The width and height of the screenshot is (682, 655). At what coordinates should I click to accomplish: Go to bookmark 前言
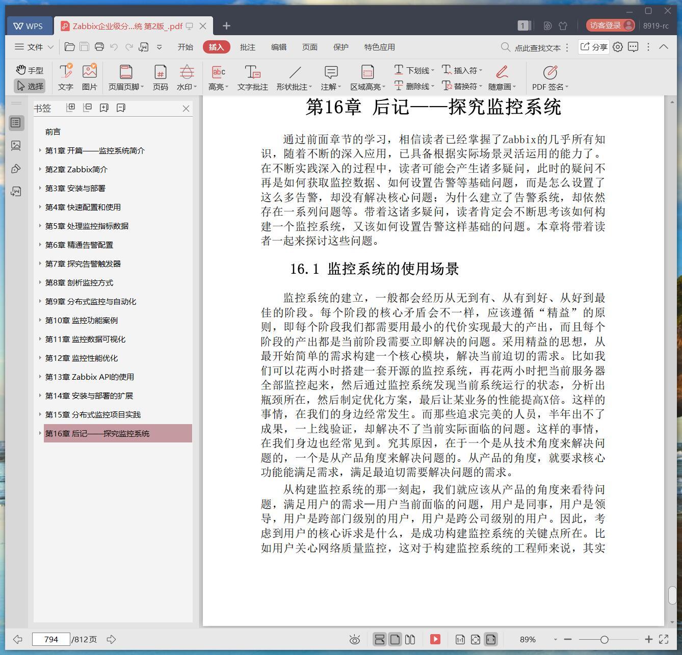pyautogui.click(x=53, y=132)
